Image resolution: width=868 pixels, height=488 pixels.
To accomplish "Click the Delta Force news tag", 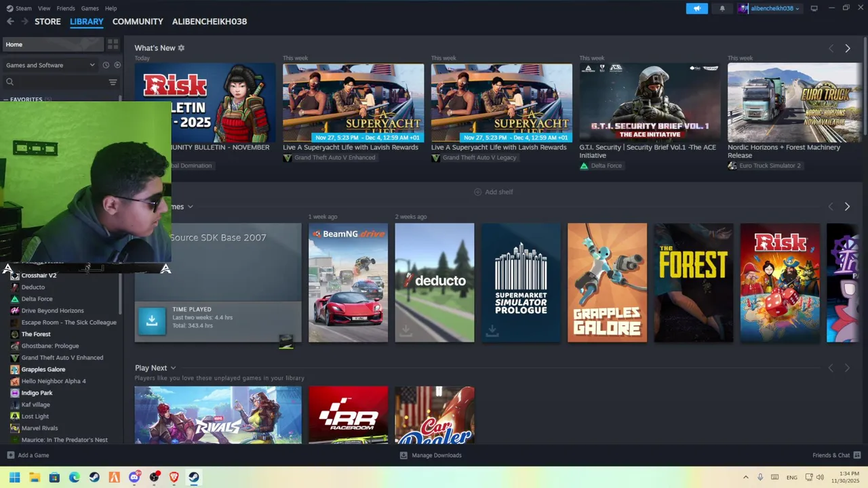I will point(601,165).
